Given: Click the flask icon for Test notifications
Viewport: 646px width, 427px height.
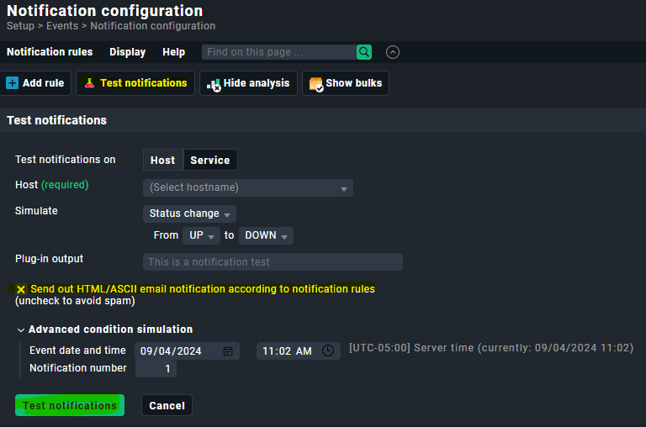Looking at the screenshot, I should 89,83.
